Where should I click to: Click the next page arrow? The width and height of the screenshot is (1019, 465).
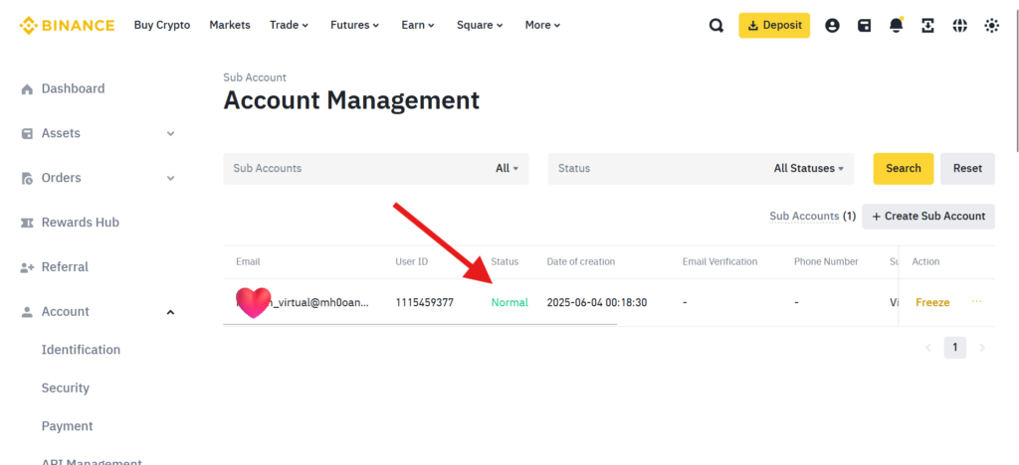982,348
